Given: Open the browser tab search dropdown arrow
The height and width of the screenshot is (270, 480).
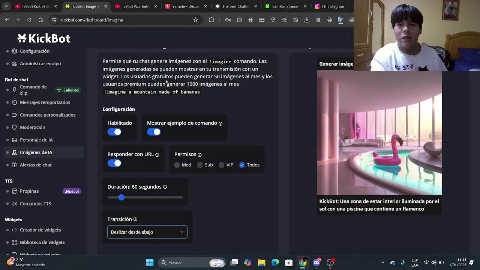Looking at the screenshot, I should pyautogui.click(x=6, y=6).
